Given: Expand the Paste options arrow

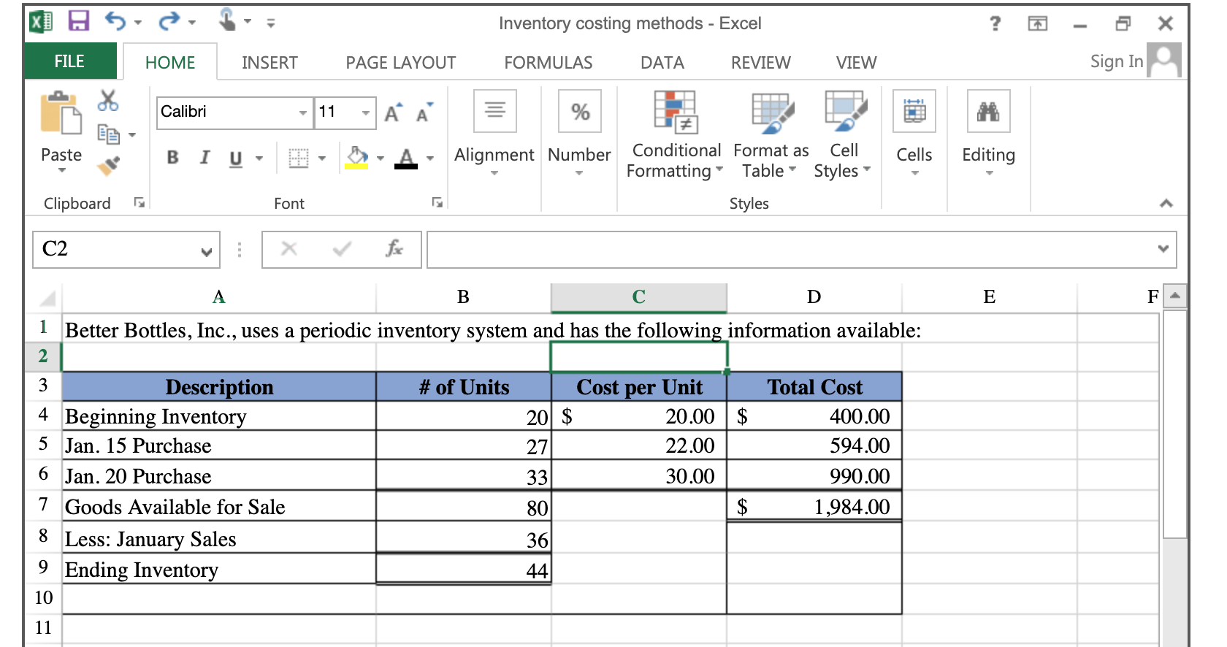Looking at the screenshot, I should (62, 170).
